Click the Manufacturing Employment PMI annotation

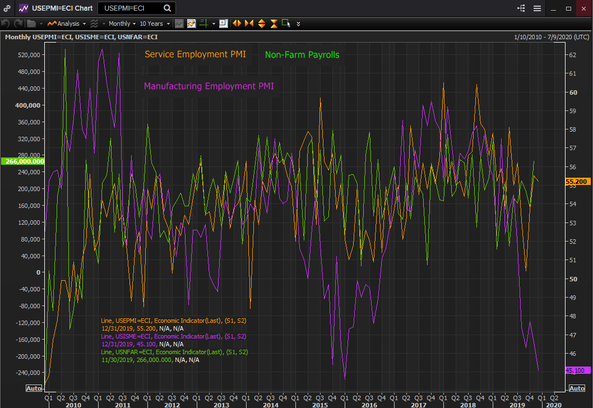209,86
